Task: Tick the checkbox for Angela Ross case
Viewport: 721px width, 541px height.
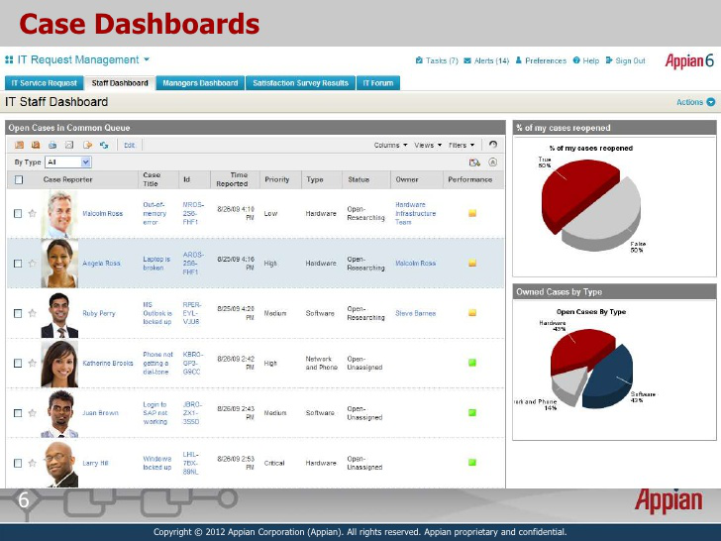Action: (x=18, y=264)
